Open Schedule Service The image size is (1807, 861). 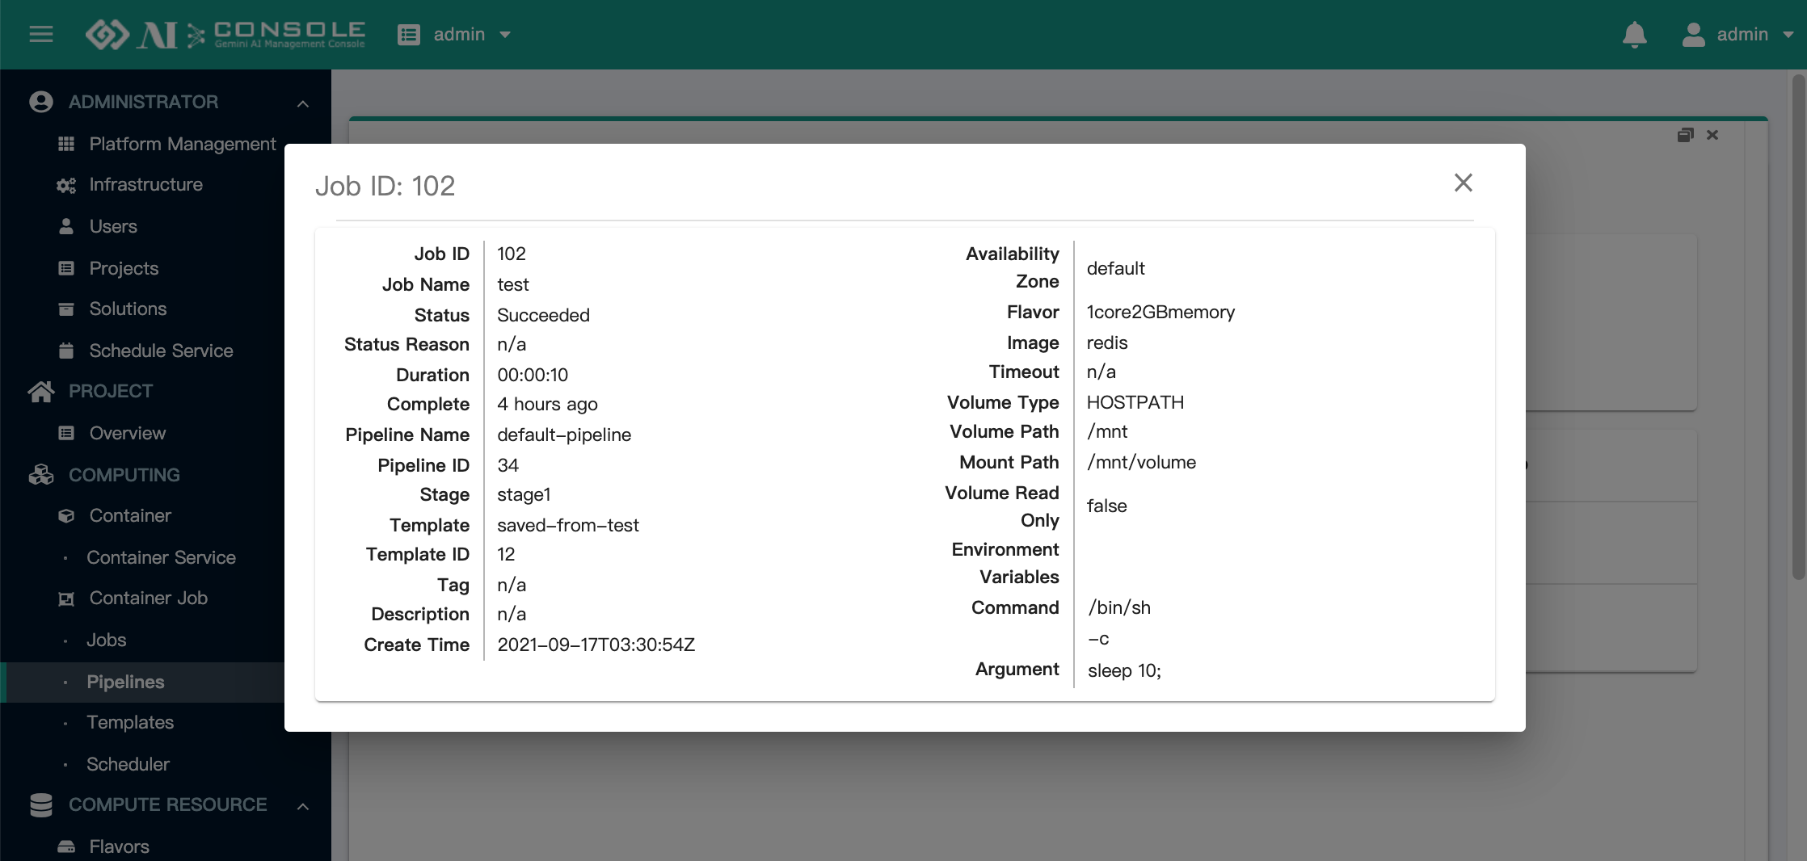161,351
